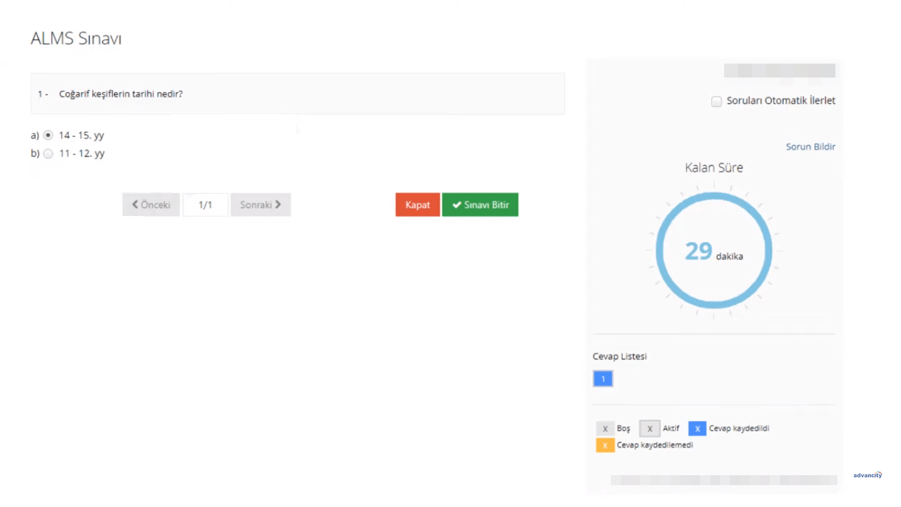This screenshot has height=507, width=901.
Task: Click the grey Boş legend box
Action: 605,429
